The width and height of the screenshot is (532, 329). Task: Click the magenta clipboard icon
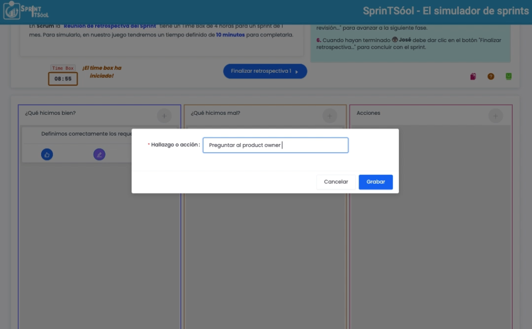(x=473, y=76)
